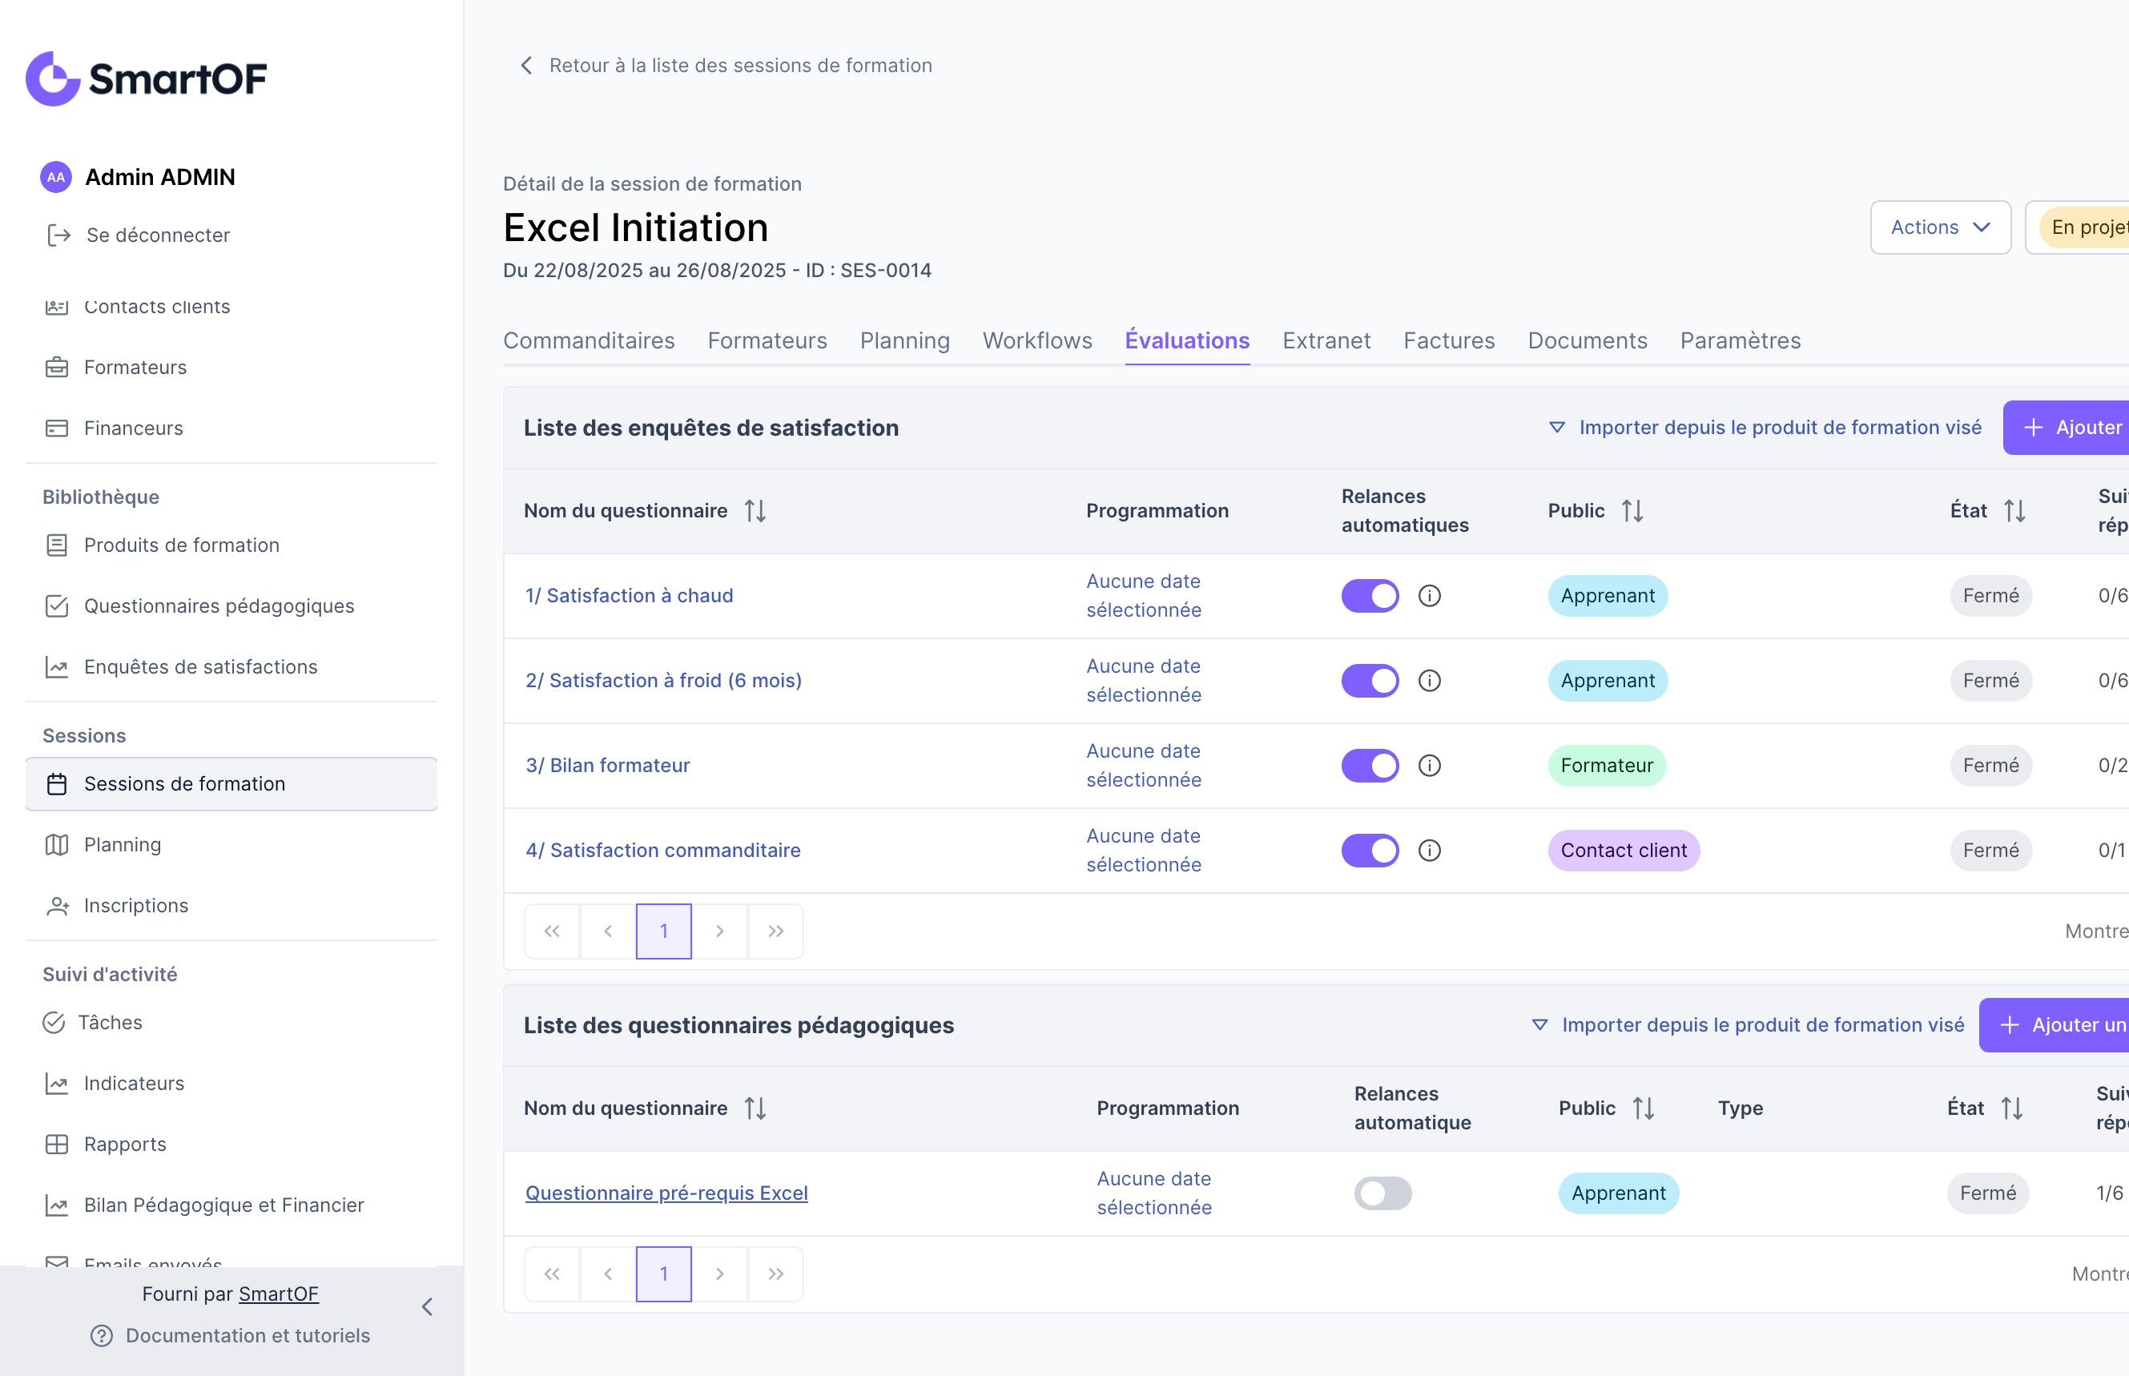Go to next page in satisfaction survey pagination
Screen dimensions: 2129x1376
(x=719, y=931)
